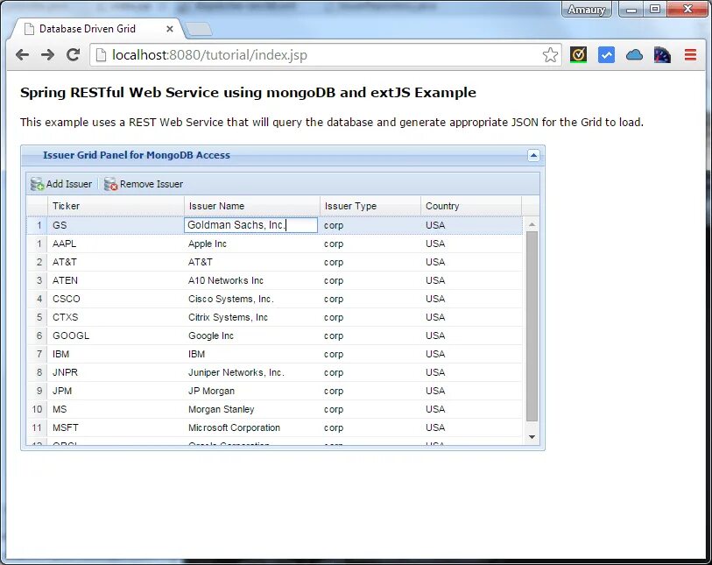This screenshot has width=712, height=565.
Task: Select the MSFT ticker cell
Action: click(x=116, y=427)
